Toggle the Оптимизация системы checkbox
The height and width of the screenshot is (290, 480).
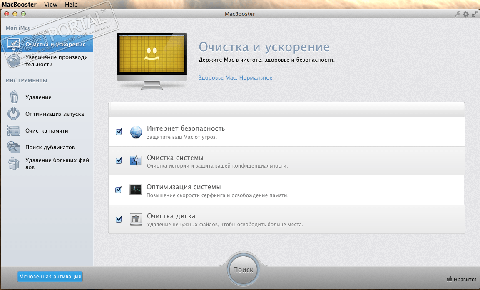click(x=119, y=190)
